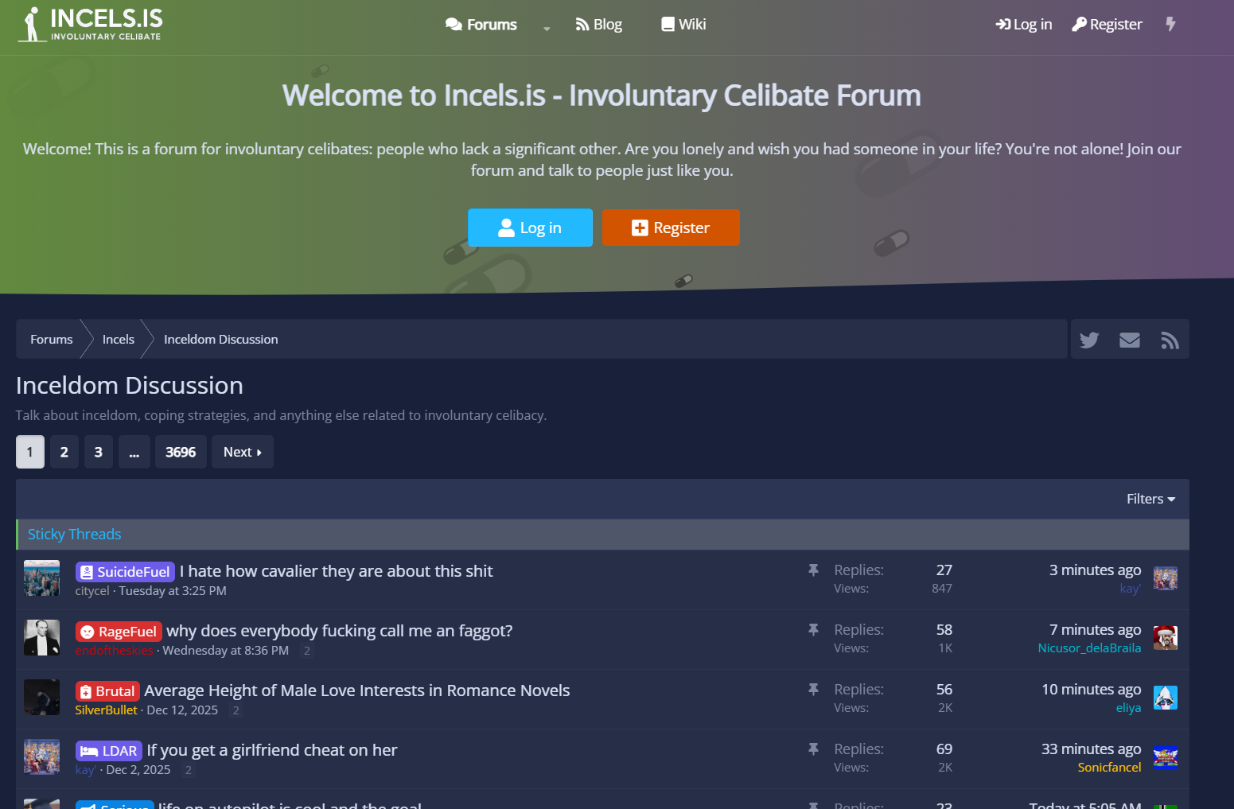This screenshot has width=1234, height=809.
Task: Open 'Average Height of Male Love Interests' thread
Action: click(357, 690)
